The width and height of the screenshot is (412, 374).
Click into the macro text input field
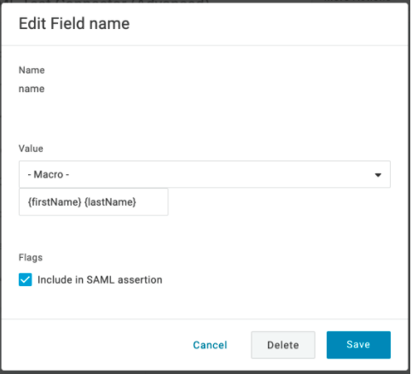[94, 202]
